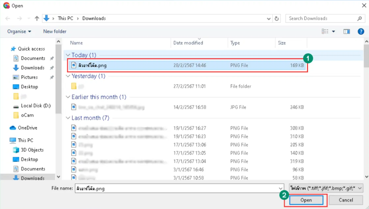Viewport: 369px width, 209px height.
Task: Click the Open button
Action: [306, 200]
